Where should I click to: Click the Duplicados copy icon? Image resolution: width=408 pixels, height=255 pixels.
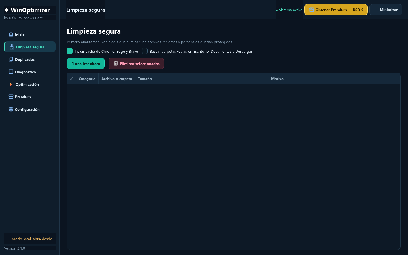(x=11, y=59)
